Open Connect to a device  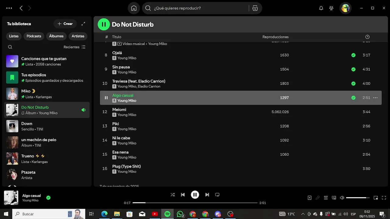334,198
